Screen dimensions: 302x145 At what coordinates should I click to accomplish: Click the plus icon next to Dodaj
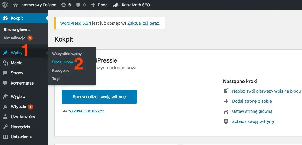(93, 5)
